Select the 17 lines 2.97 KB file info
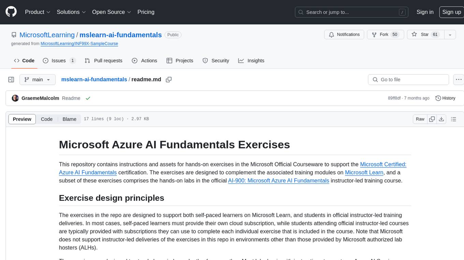The image size is (464, 260). pos(116,119)
